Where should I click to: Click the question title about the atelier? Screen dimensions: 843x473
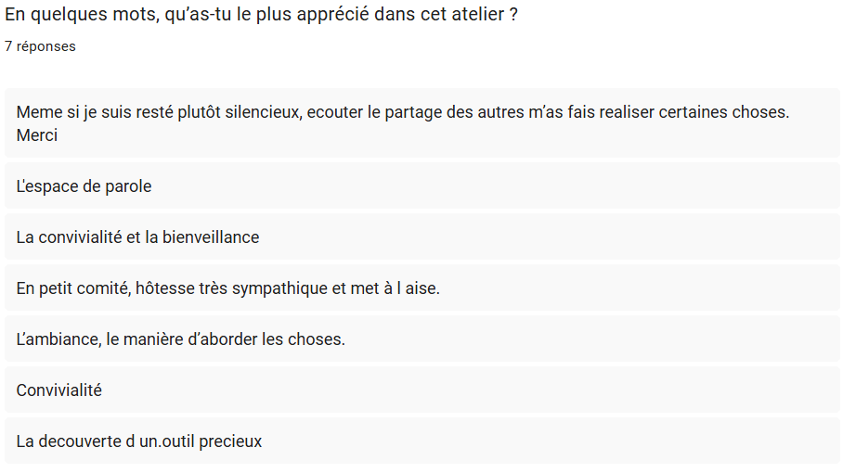[x=261, y=15]
